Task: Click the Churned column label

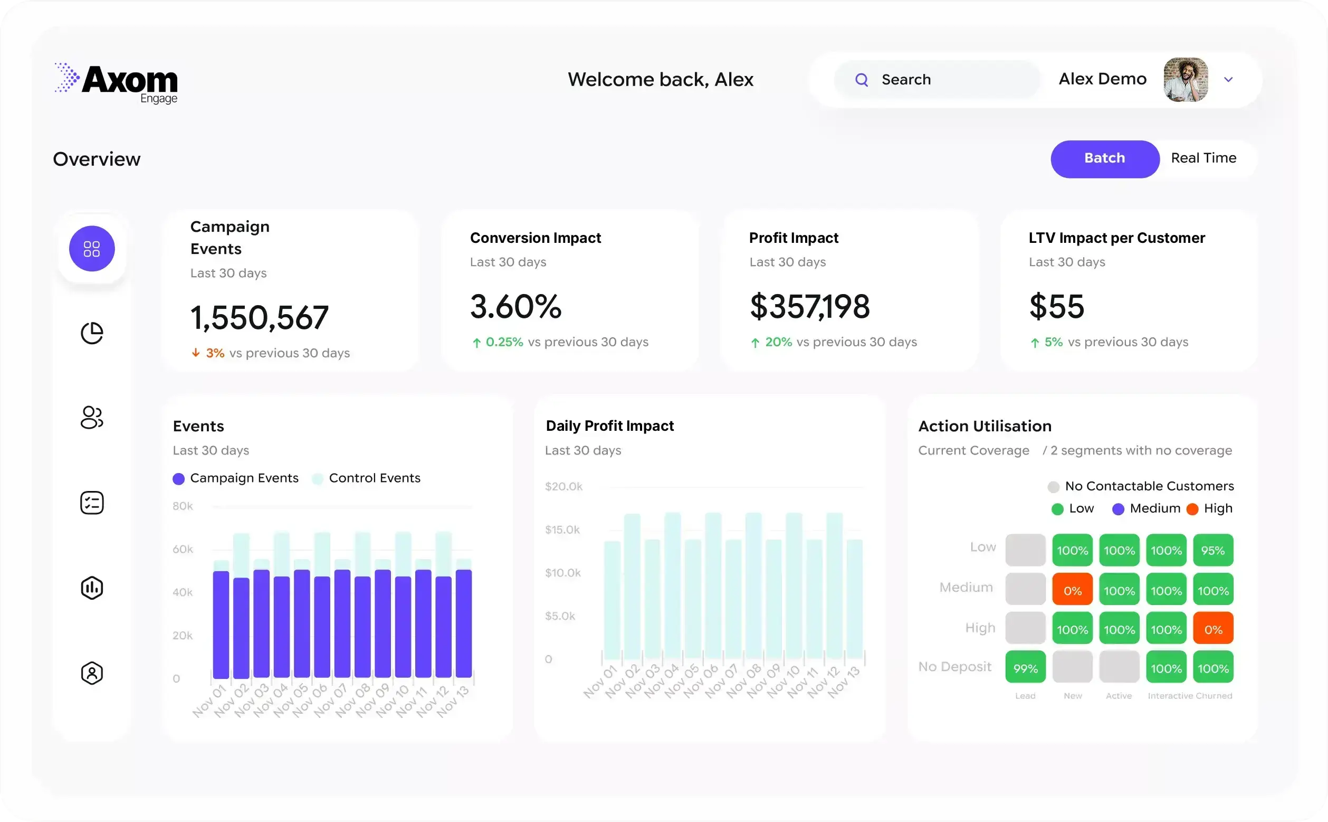Action: click(1214, 696)
